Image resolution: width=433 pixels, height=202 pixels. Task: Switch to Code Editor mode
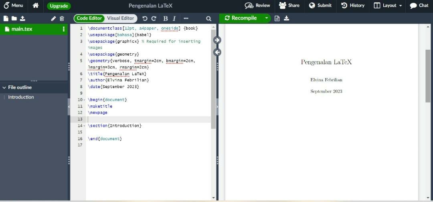[89, 18]
